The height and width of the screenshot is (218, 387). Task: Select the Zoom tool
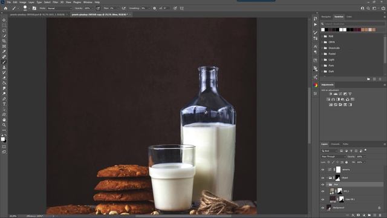click(x=4, y=125)
